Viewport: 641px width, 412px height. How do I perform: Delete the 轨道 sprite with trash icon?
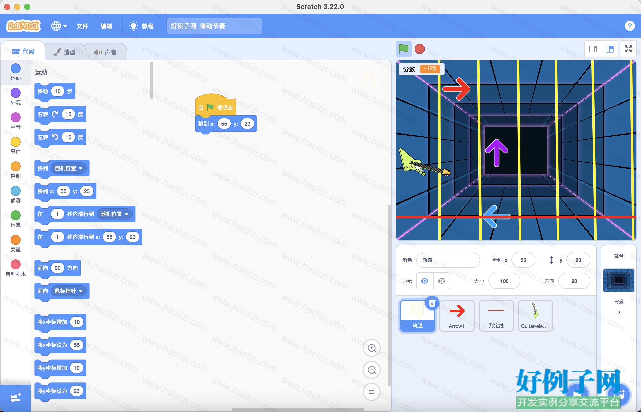click(x=432, y=303)
